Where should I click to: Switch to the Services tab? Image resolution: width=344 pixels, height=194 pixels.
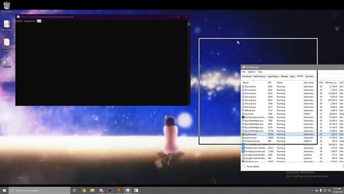(309, 77)
